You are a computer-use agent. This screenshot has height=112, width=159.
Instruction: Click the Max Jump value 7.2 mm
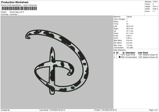tap(129, 45)
